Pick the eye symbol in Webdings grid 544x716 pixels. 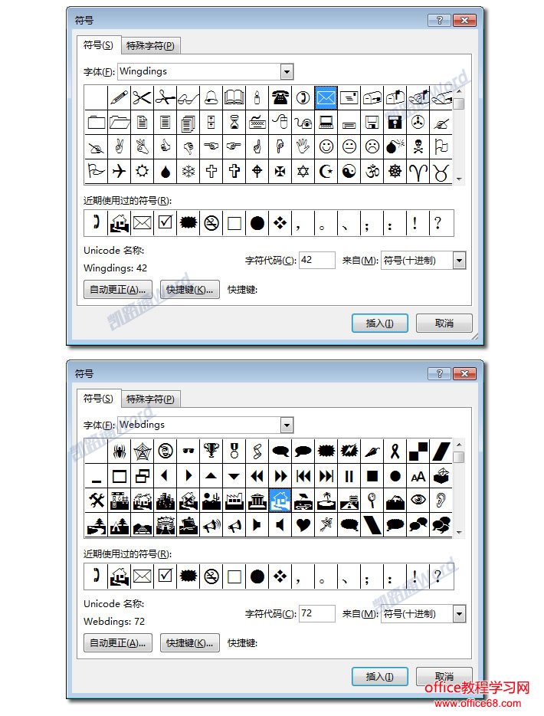418,501
